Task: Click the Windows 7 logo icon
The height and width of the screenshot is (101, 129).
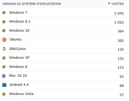Action: point(4,13)
